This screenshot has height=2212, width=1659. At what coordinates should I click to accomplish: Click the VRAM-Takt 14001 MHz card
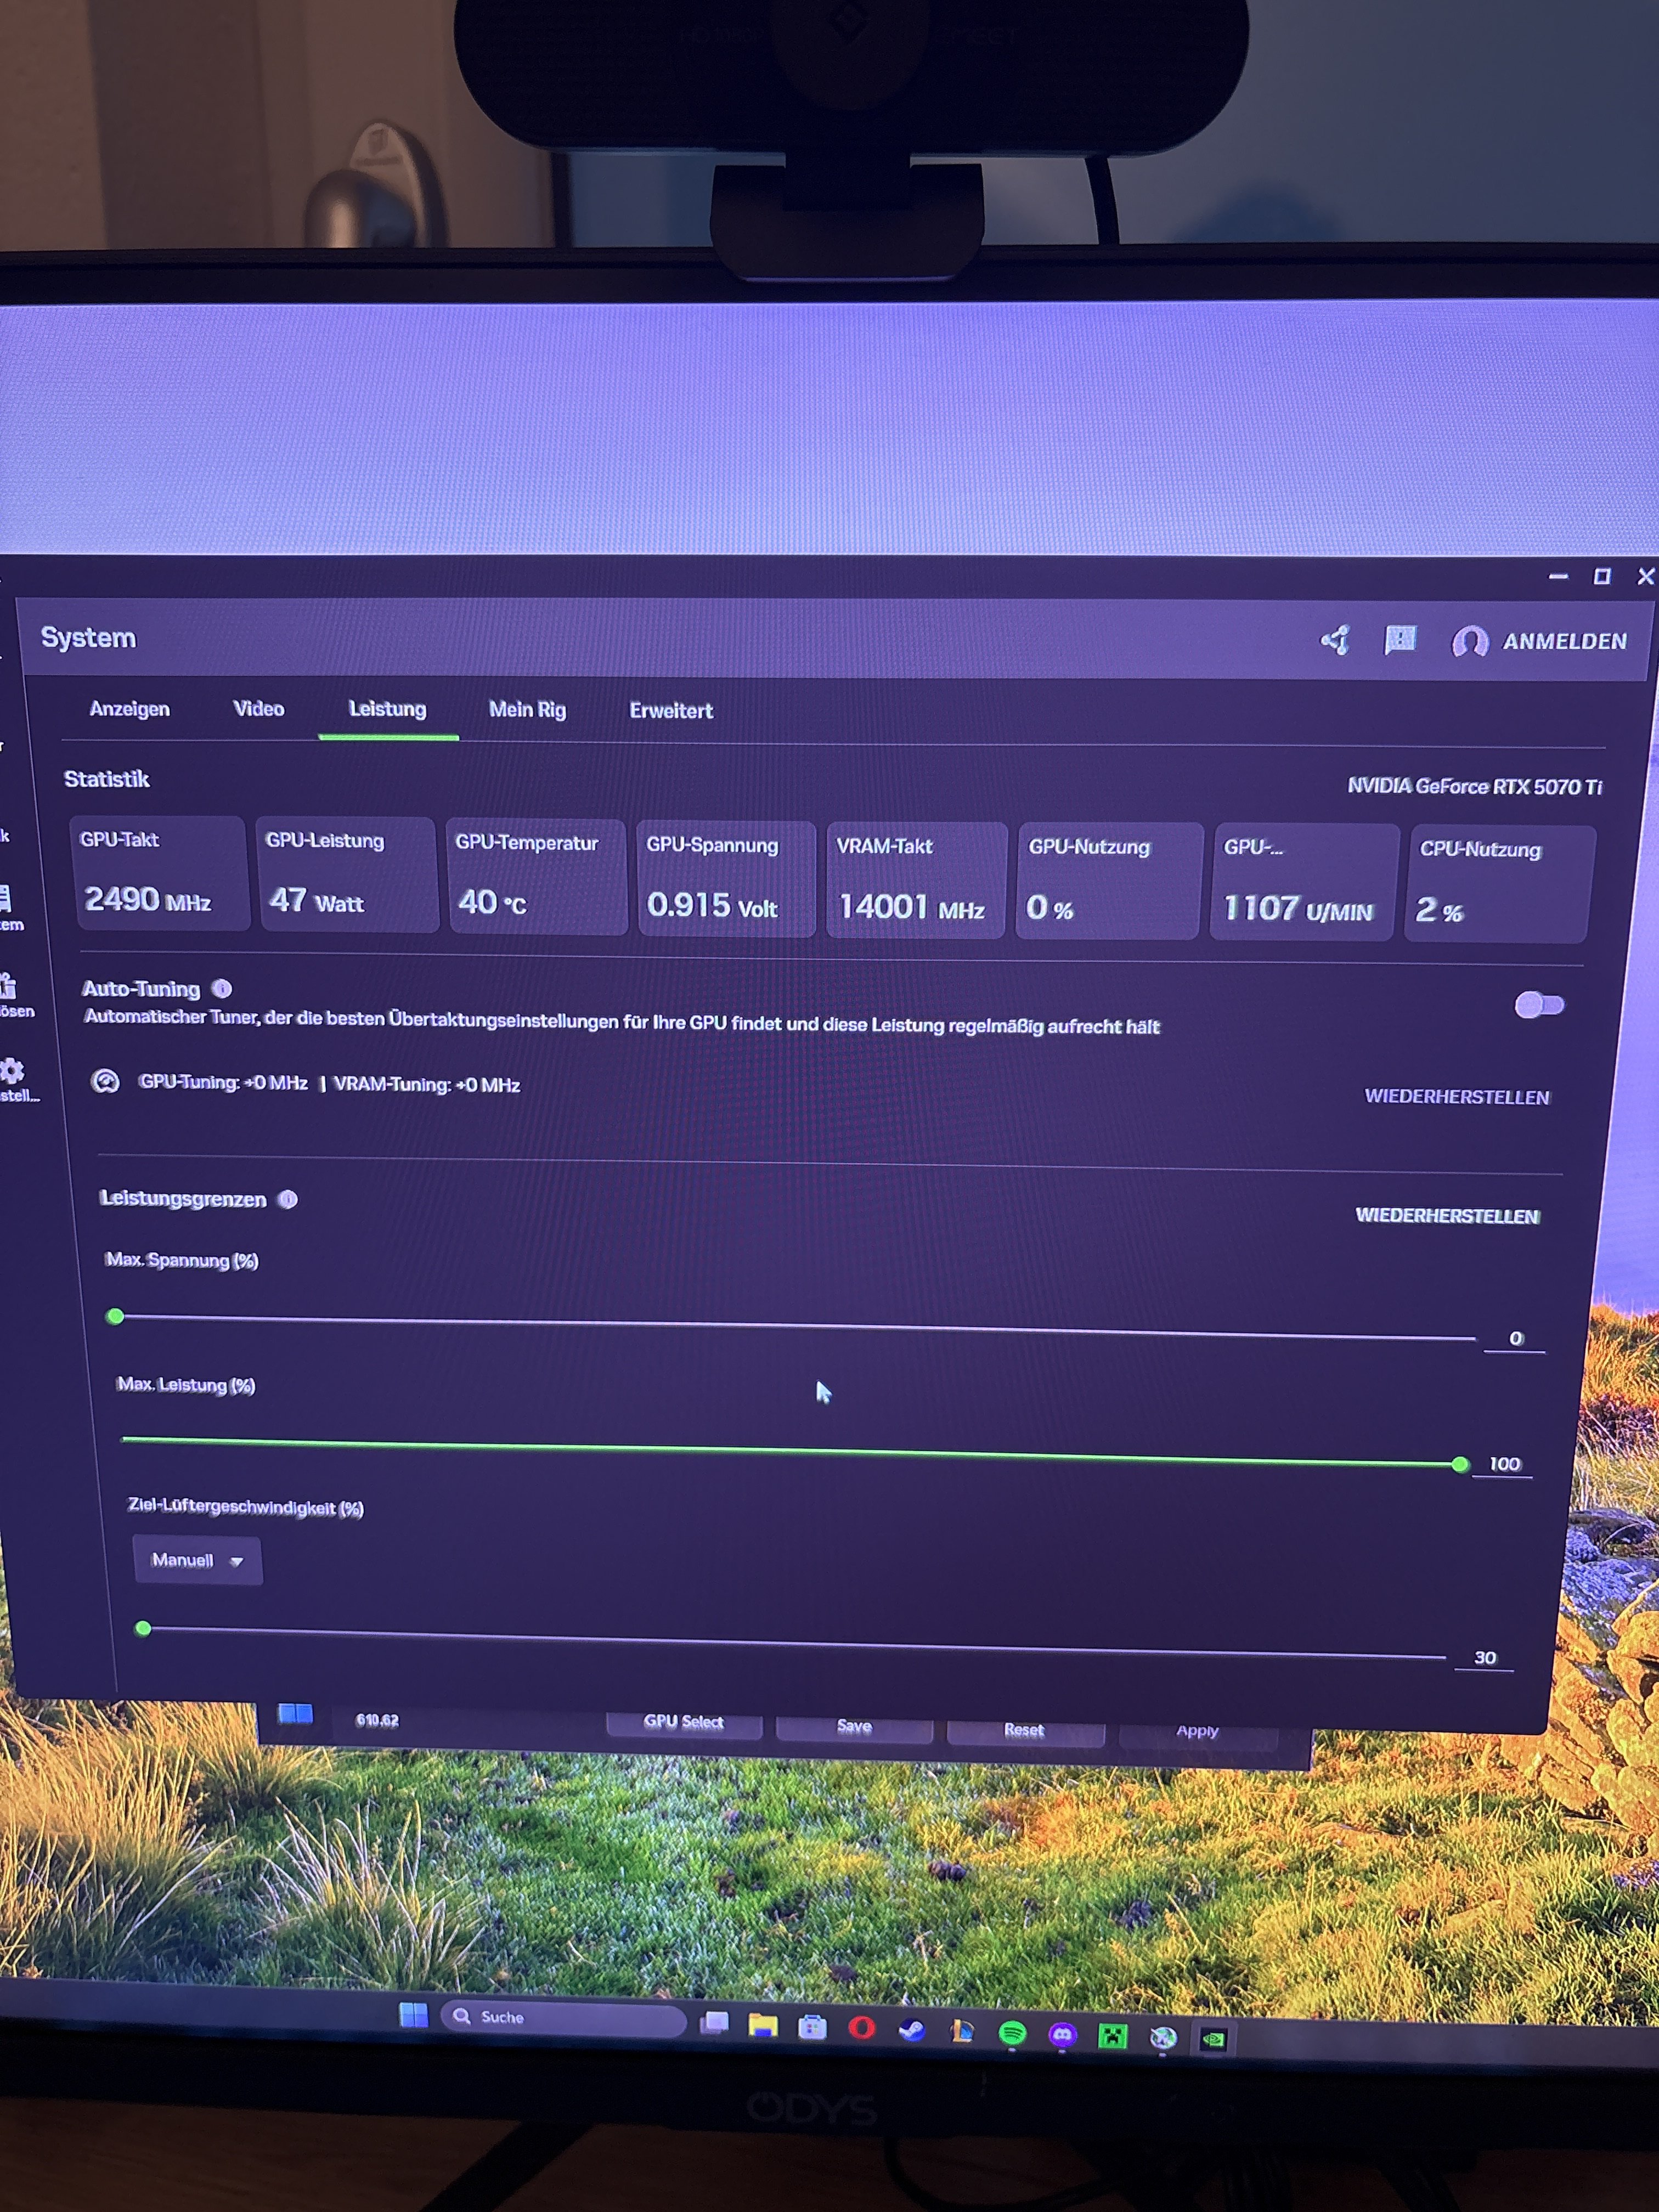[916, 881]
